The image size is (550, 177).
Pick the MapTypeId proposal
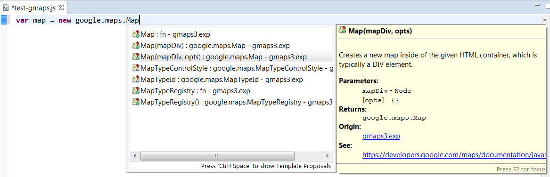(231, 80)
